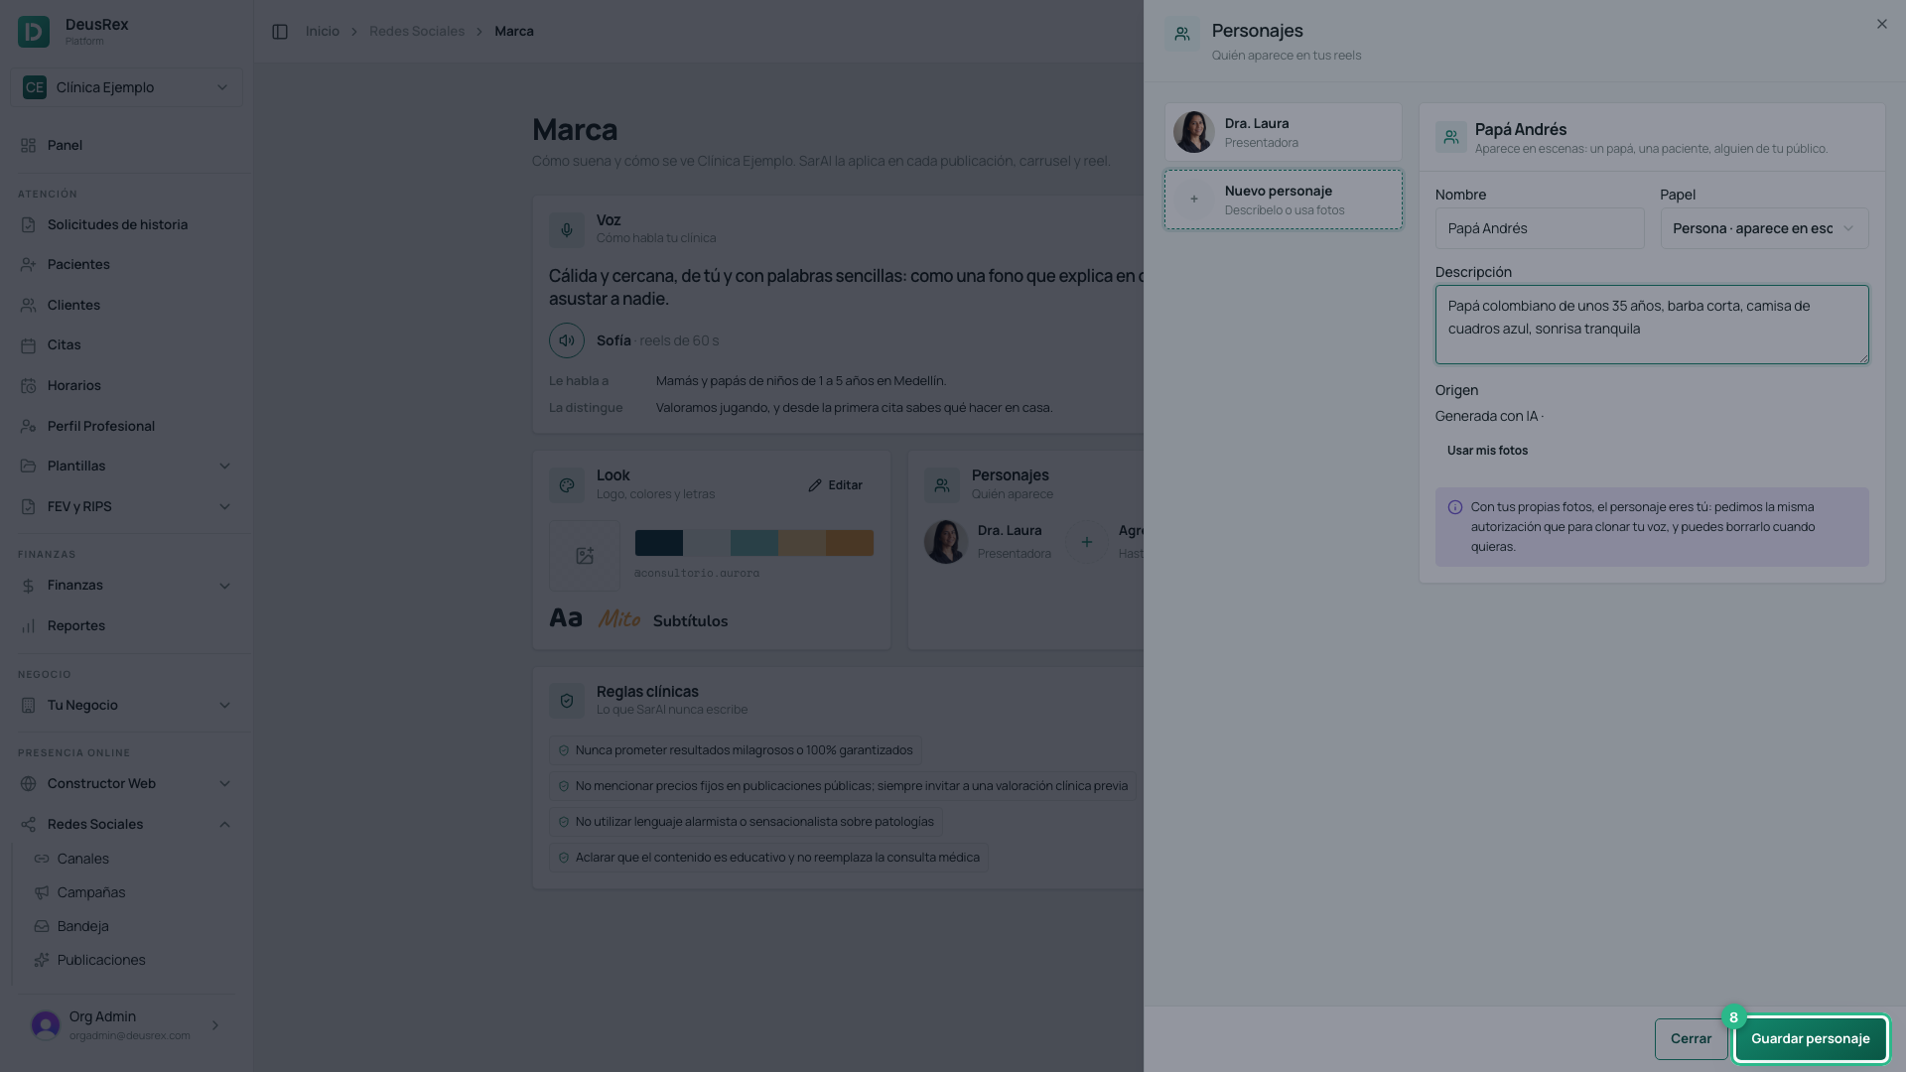Go to Redes Sociales breadcrumb
The image size is (1906, 1072).
point(417,32)
